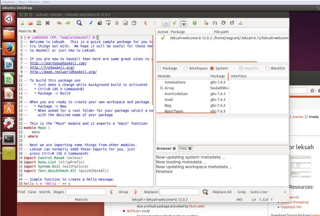This screenshot has width=320, height=216.
Task: Click the Leksah lambda icon in the dock
Action: click(x=9, y=153)
